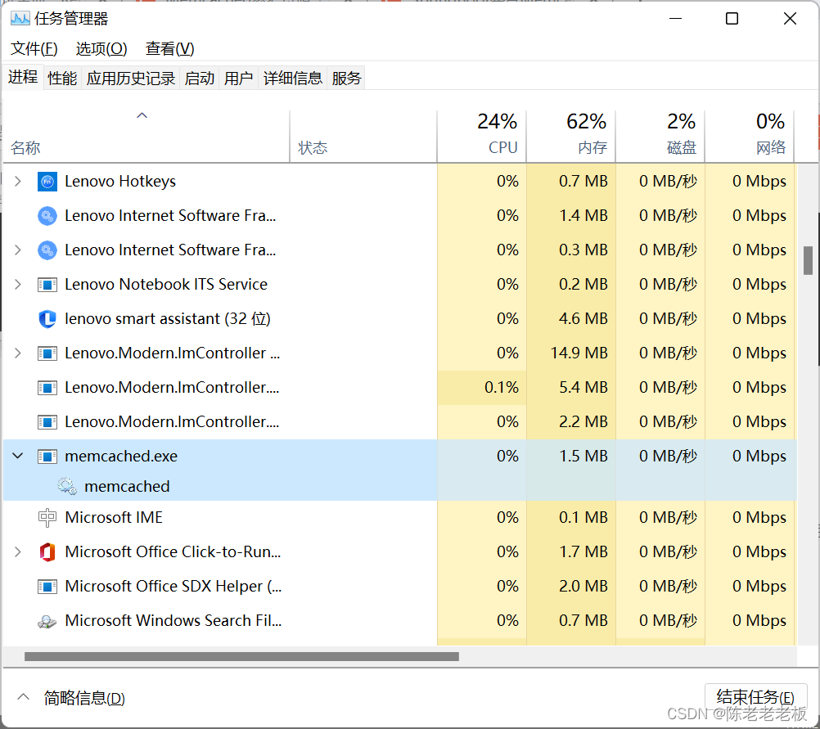
Task: Expand the Lenovo Hotkeys process group
Action: [18, 181]
